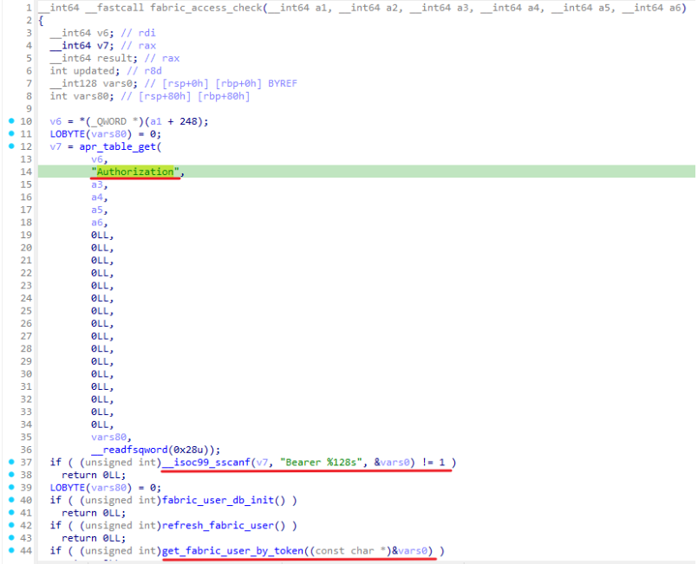The height and width of the screenshot is (564, 698).
Task: Click the fabric_user_db_init function call
Action: 218,501
